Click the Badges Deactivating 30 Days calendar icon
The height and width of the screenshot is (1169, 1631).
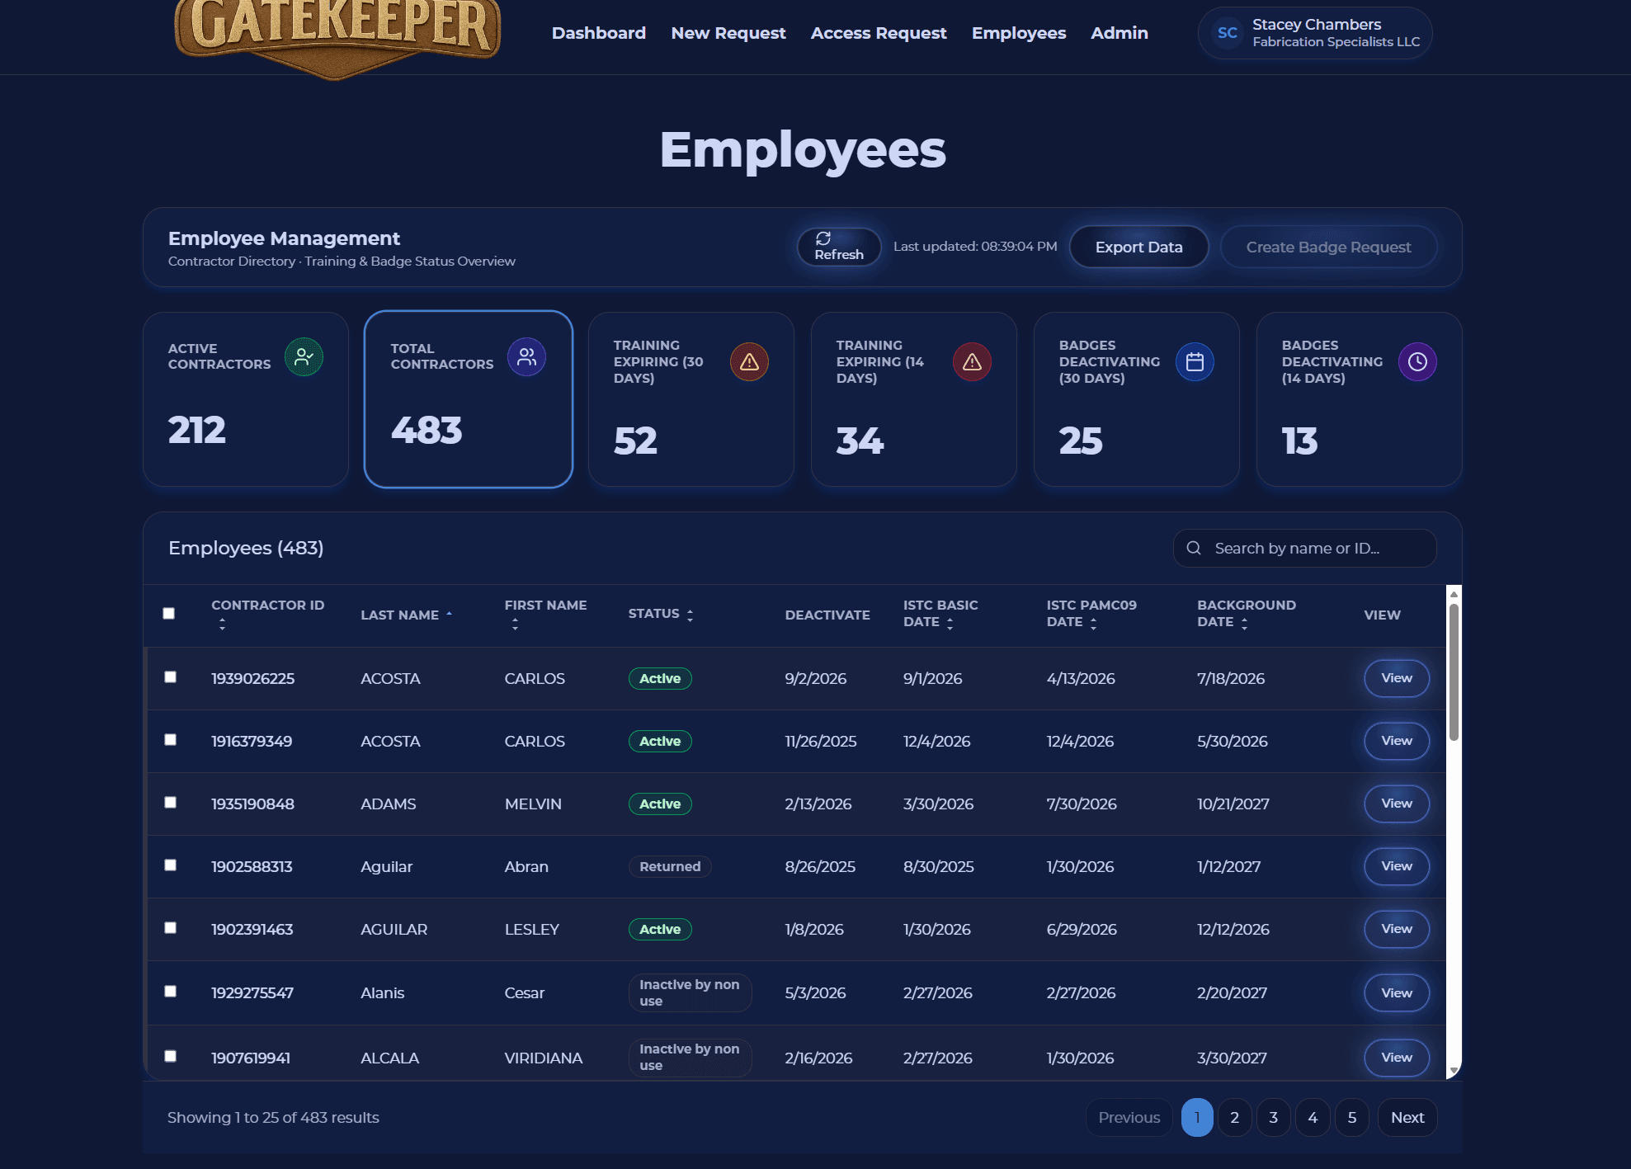[1195, 361]
